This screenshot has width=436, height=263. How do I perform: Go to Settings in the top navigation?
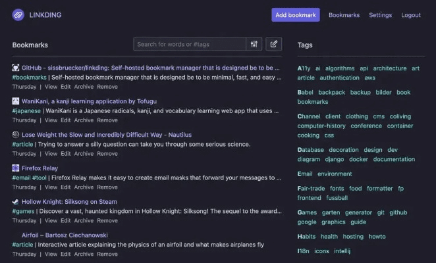point(380,15)
